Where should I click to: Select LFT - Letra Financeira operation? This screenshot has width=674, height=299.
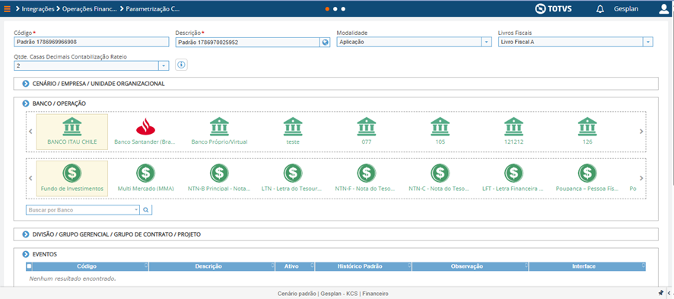point(513,178)
